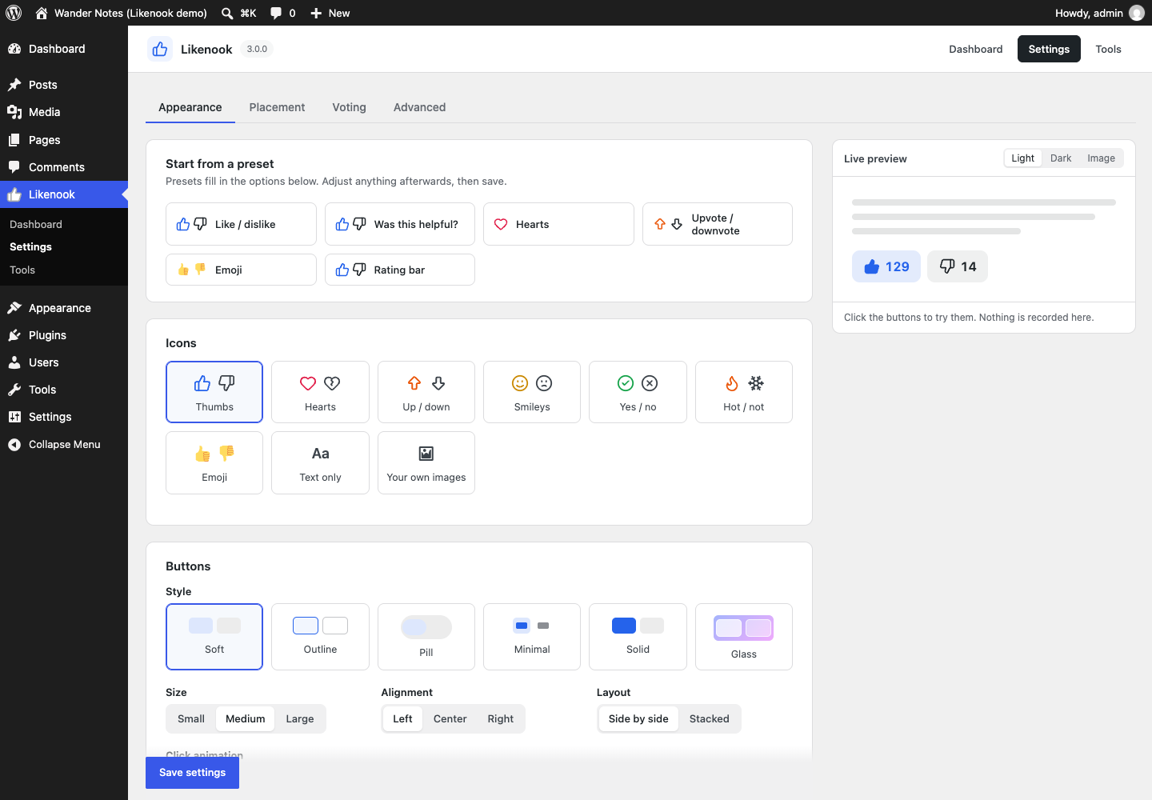Open Plugins in the sidebar

click(x=64, y=335)
